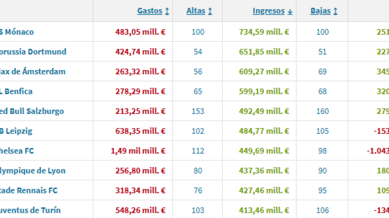389x218 pixels.
Task: Open the Juventus de Turín club link
Action: point(30,211)
